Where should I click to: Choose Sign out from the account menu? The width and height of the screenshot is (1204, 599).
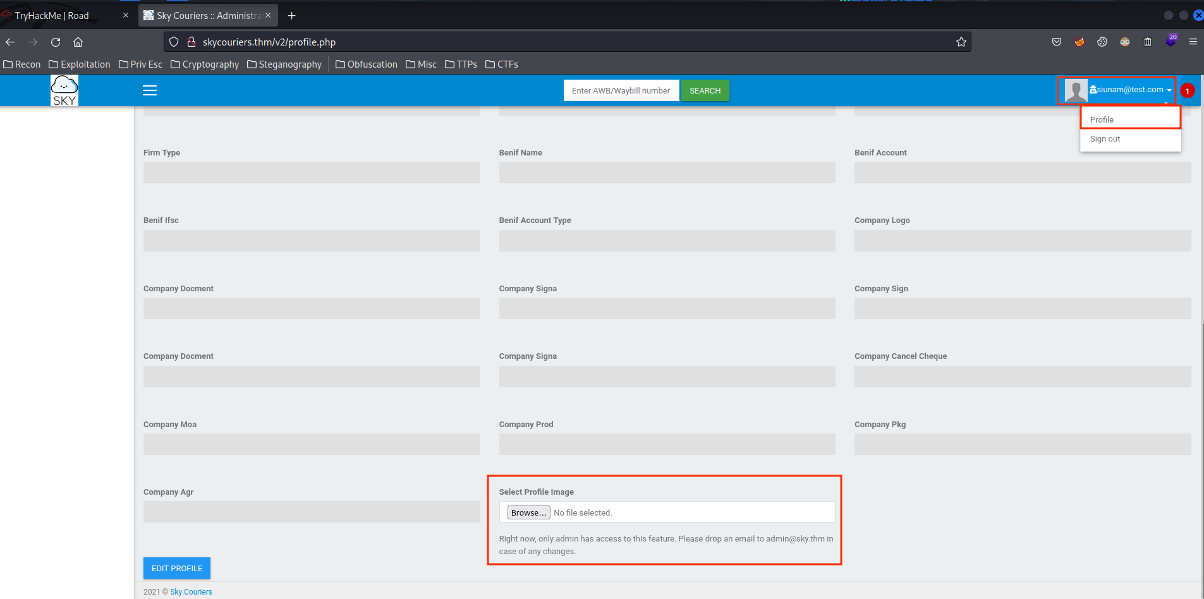pyautogui.click(x=1131, y=139)
